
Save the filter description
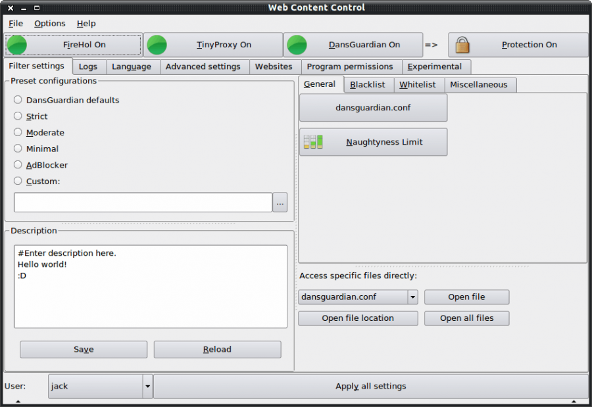(83, 349)
